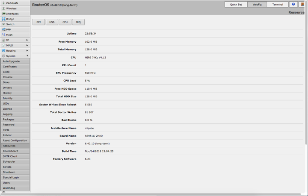
Task: Open Drivers page
Action: [15, 88]
